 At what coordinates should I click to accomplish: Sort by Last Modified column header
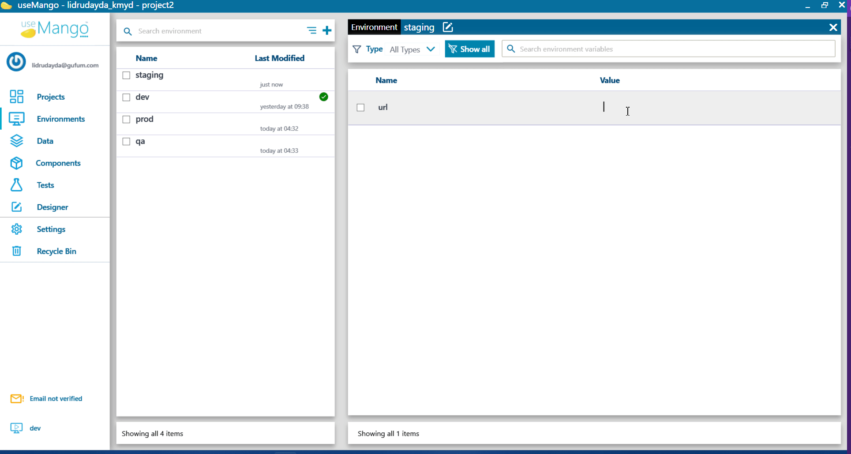280,58
